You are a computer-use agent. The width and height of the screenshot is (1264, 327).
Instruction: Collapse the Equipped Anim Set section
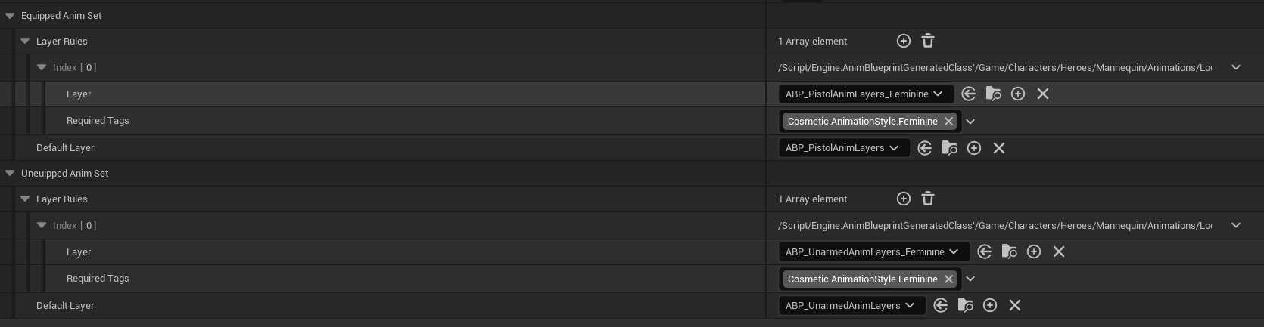click(x=10, y=16)
